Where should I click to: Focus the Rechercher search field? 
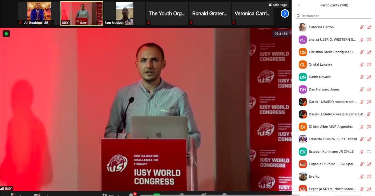pyautogui.click(x=333, y=16)
